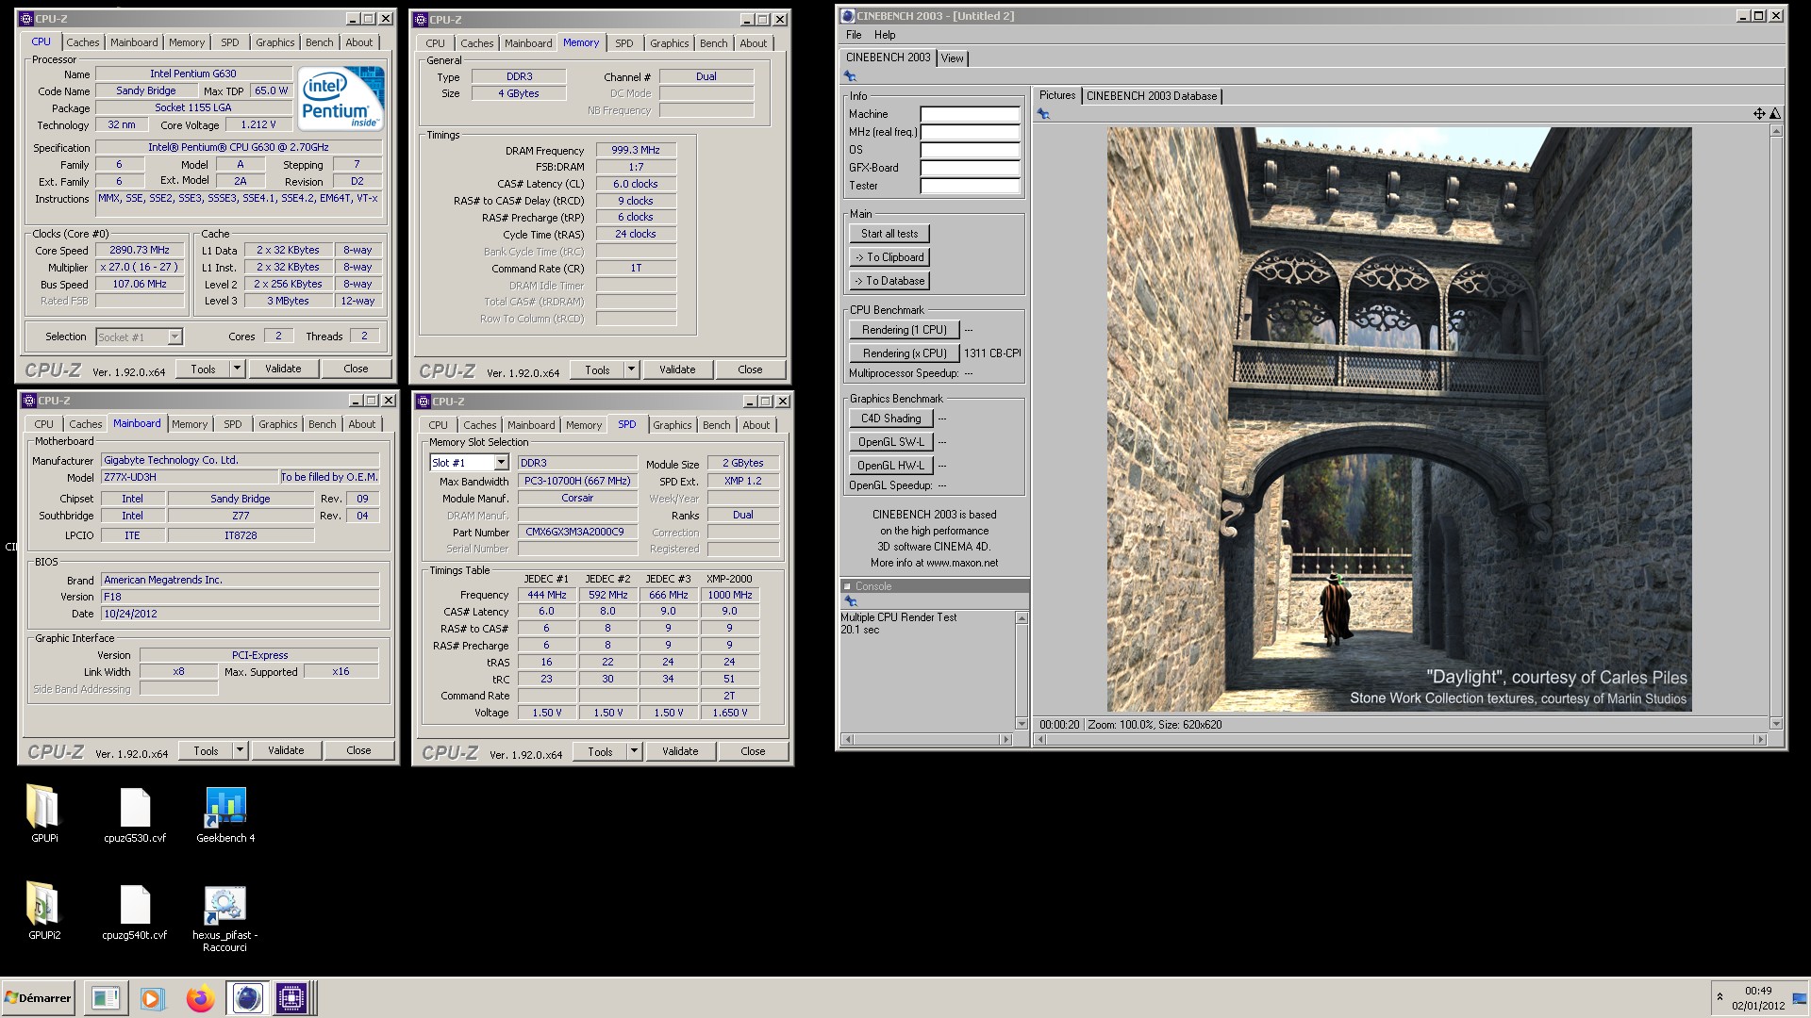Click the zoom triangle icon above the render

coord(1775,114)
